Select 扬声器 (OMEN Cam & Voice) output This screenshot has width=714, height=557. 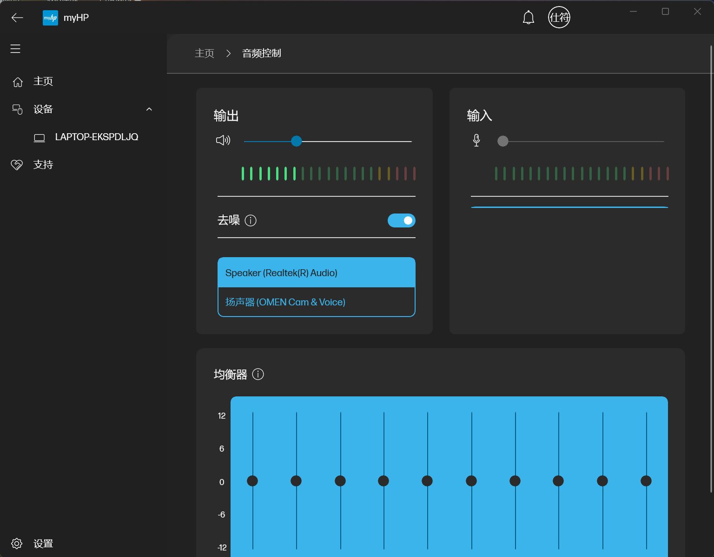(317, 302)
